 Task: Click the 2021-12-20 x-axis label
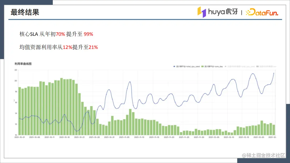point(259,137)
